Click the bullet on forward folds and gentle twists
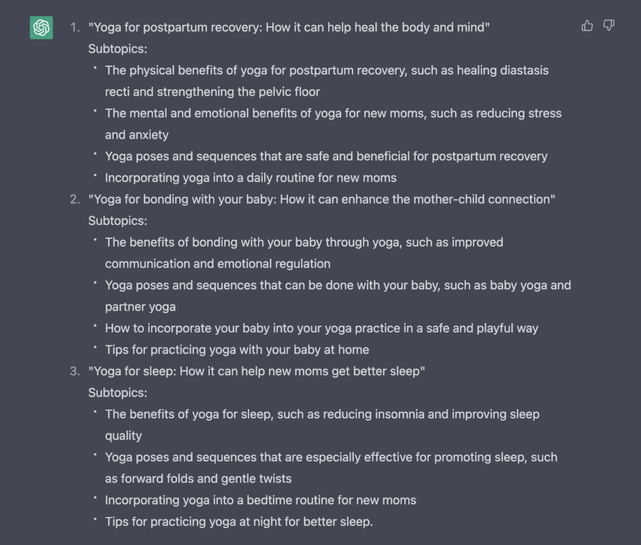This screenshot has height=545, width=641. point(331,457)
